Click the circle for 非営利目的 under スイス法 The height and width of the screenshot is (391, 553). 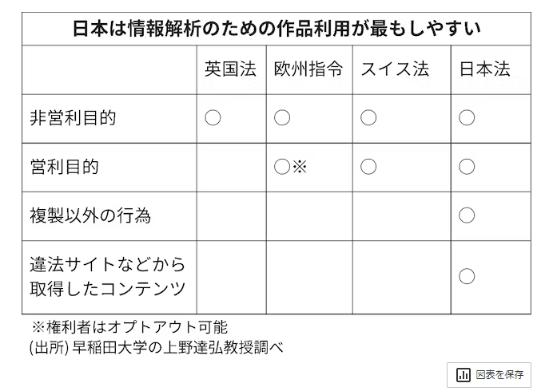[368, 118]
